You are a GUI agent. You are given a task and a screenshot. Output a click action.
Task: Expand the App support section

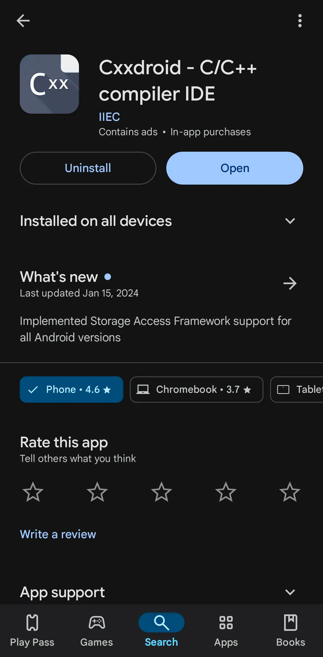(290, 592)
